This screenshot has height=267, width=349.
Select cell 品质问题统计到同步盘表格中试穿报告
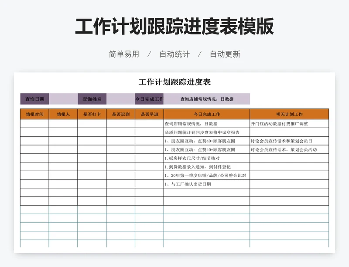click(x=207, y=132)
